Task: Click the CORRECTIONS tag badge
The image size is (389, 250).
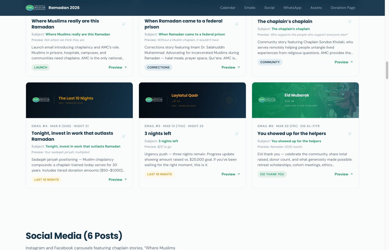Action: (x=158, y=67)
